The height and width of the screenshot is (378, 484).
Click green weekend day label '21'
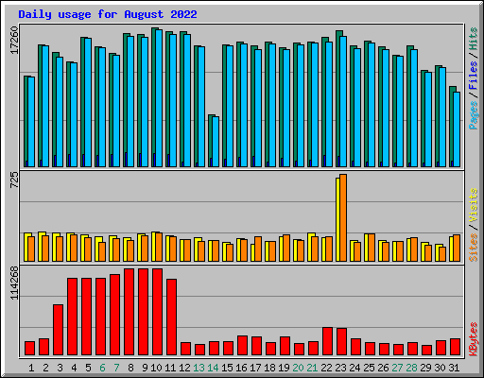click(x=312, y=368)
